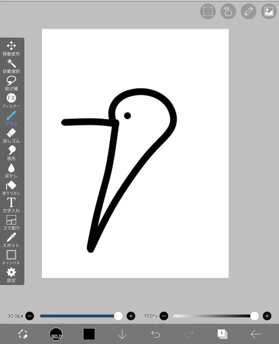Decrease brush thickness with minus button
The width and height of the screenshot is (279, 344).
[x=30, y=316]
